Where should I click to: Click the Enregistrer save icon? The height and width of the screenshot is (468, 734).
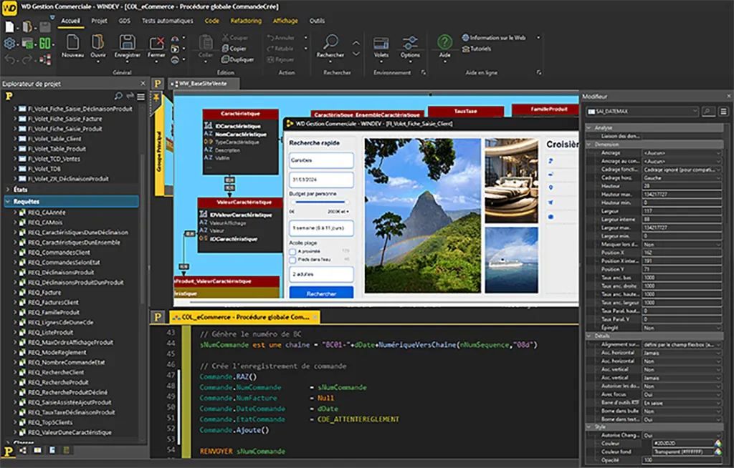pyautogui.click(x=127, y=43)
